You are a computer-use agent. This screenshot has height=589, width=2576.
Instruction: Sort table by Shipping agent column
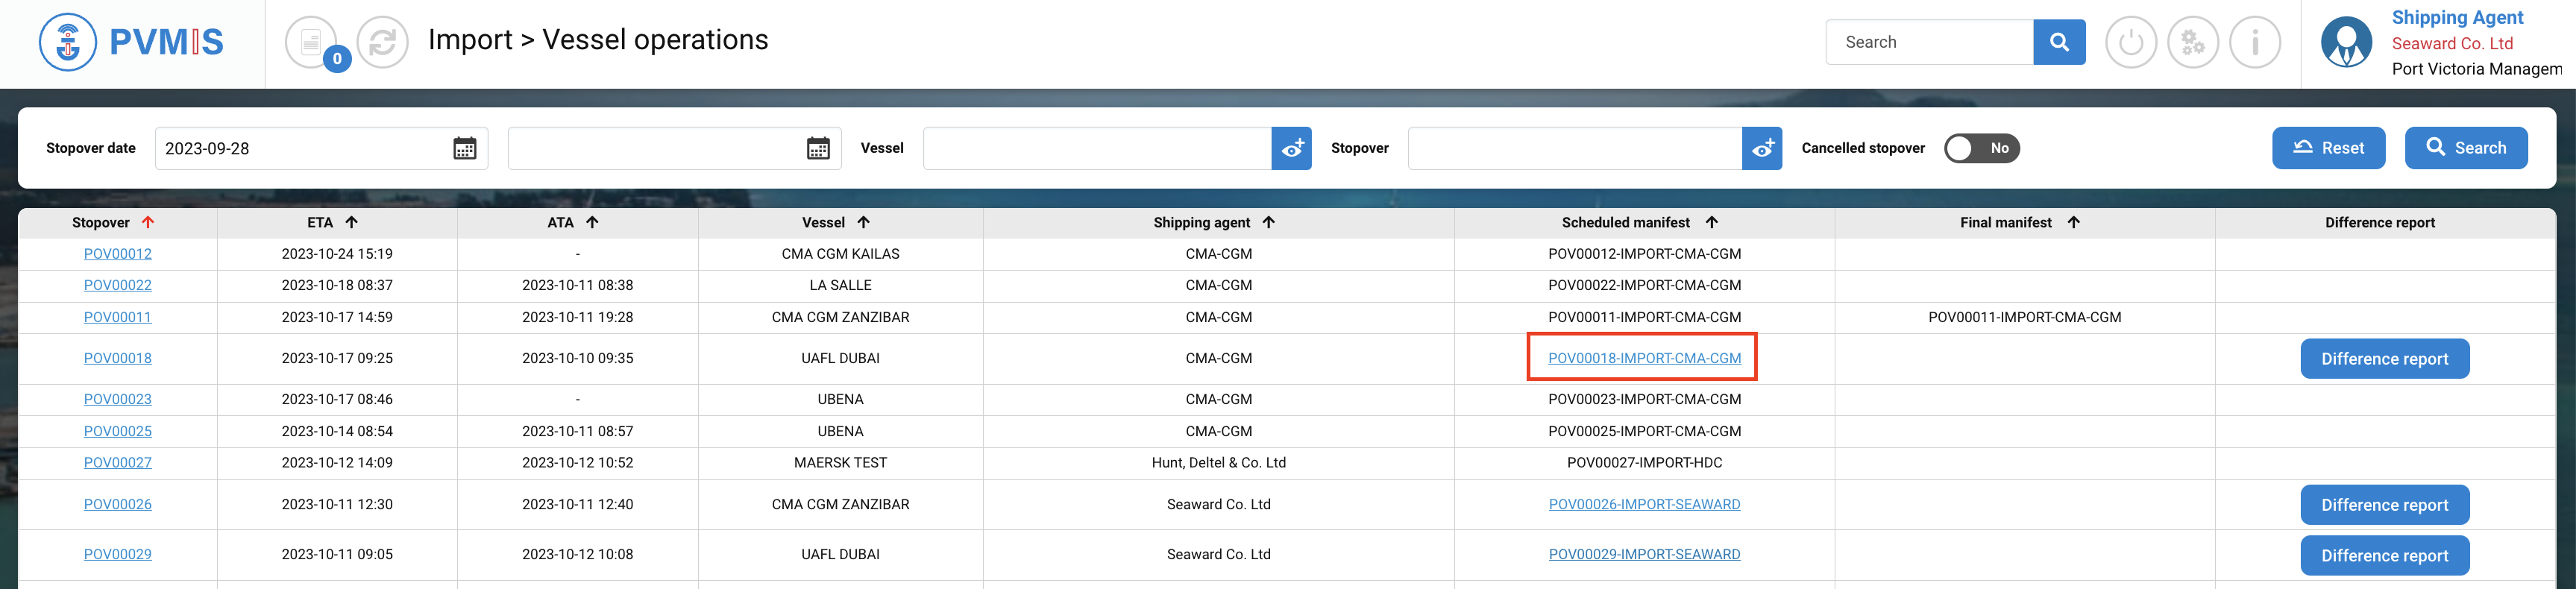click(1268, 222)
